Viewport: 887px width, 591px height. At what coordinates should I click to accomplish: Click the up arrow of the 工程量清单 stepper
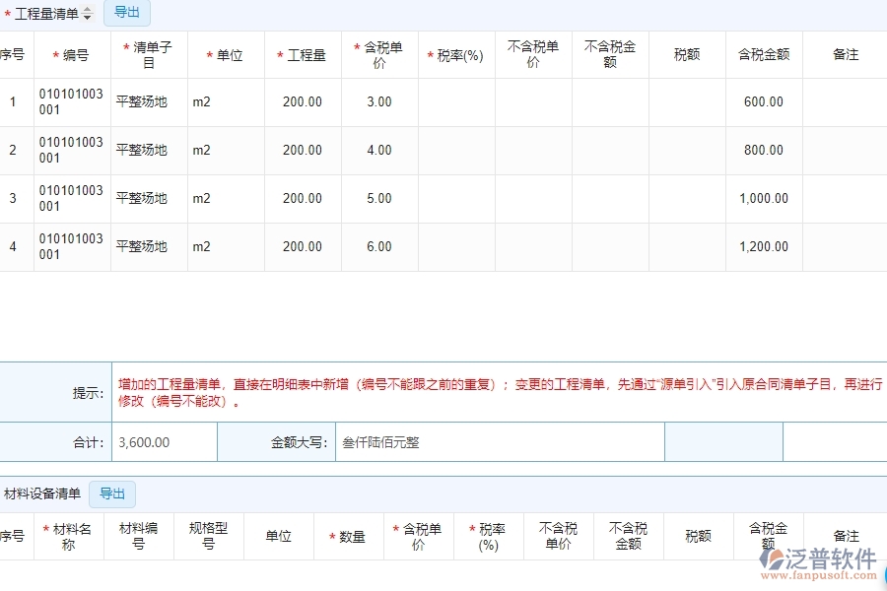click(x=88, y=9)
